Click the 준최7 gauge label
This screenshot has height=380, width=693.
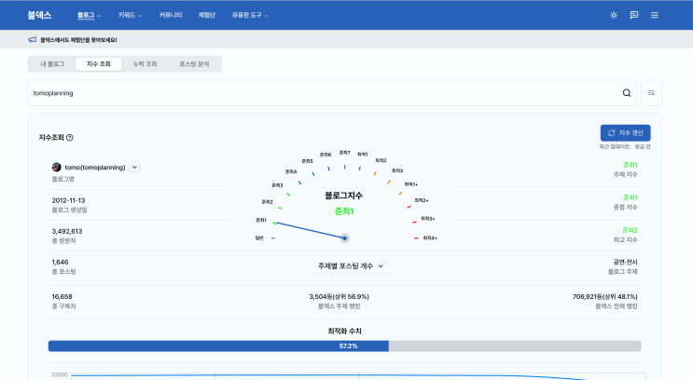[345, 153]
